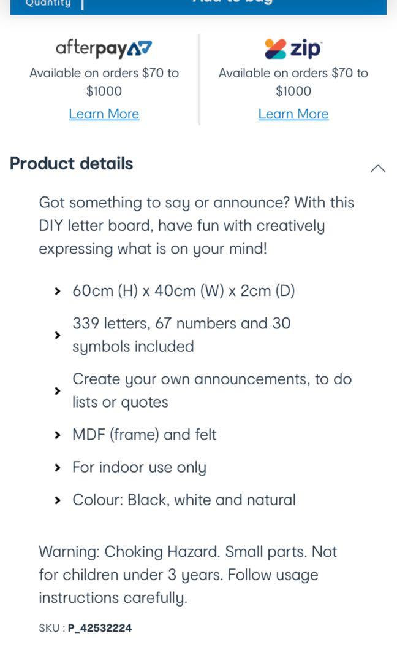Click the Zip availability text $70 to $1000

click(x=293, y=82)
